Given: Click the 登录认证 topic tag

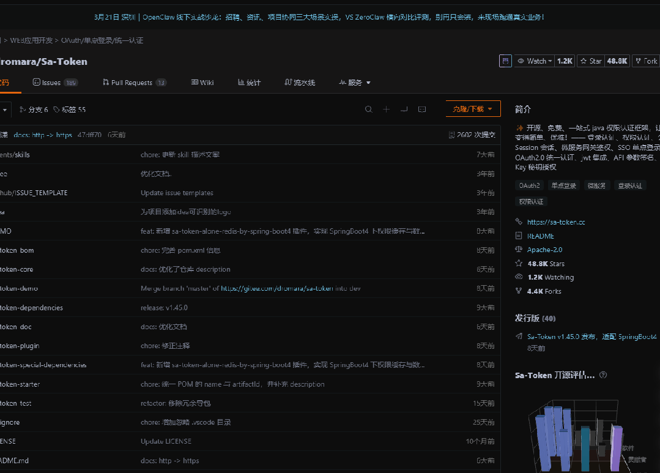Looking at the screenshot, I should [629, 185].
